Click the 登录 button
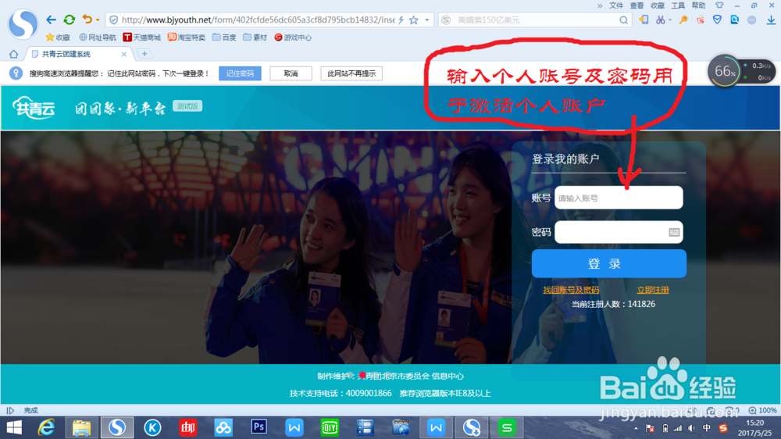781x439 pixels. point(608,263)
